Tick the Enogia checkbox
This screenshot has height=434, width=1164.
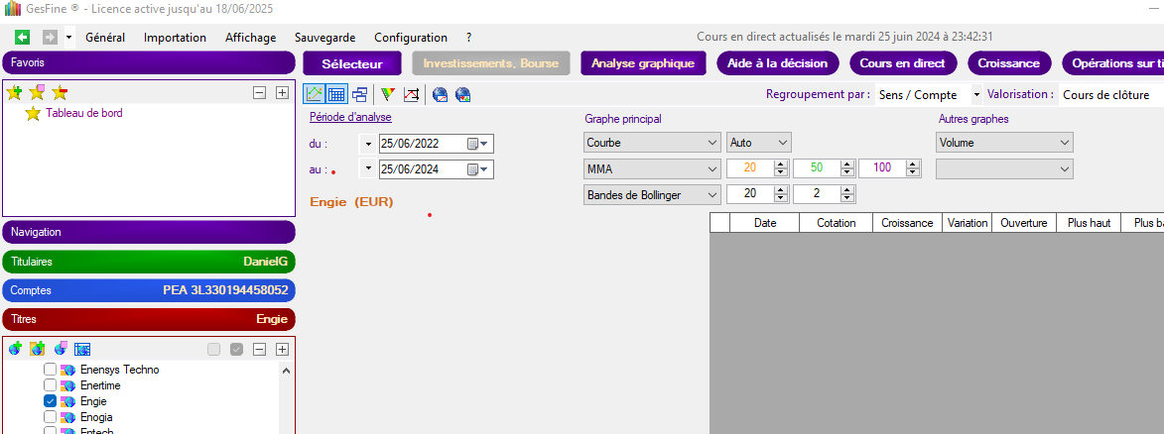(x=50, y=417)
